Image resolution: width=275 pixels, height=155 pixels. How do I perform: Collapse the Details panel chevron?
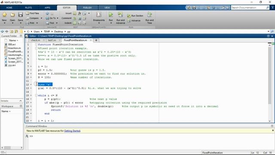click(x=21, y=101)
